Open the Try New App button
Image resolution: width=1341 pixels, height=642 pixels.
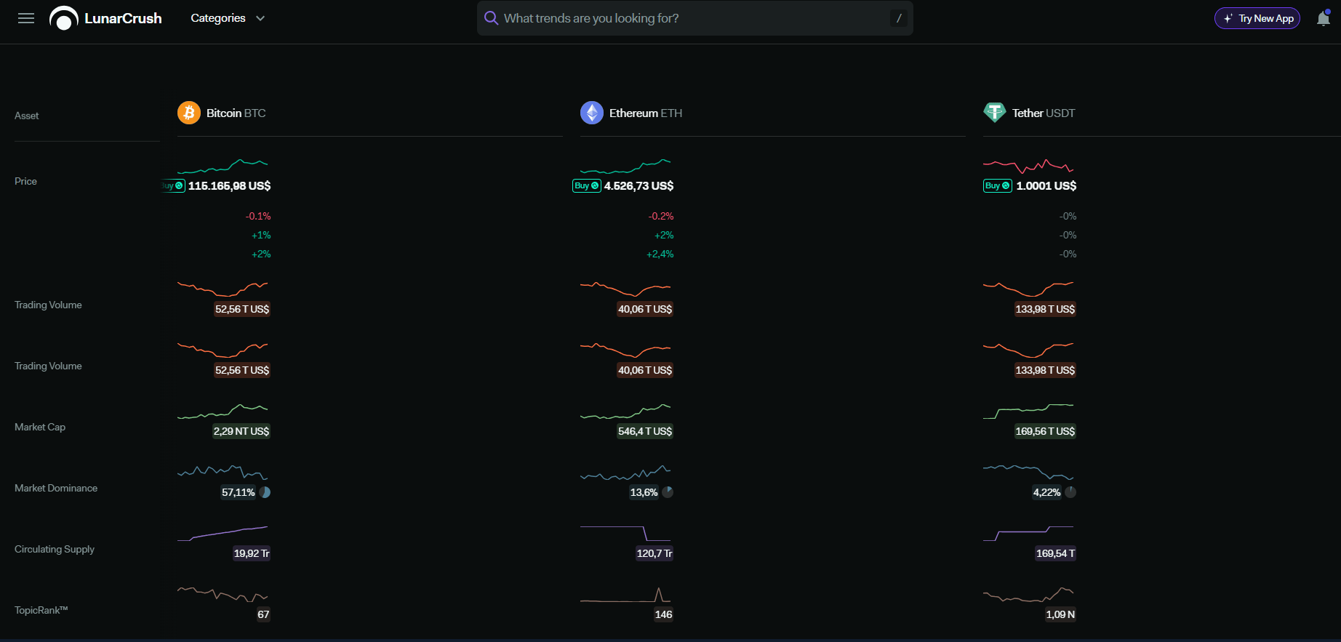point(1257,18)
